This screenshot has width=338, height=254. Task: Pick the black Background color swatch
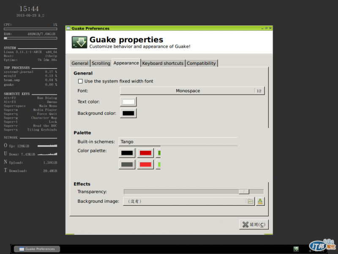pos(128,113)
